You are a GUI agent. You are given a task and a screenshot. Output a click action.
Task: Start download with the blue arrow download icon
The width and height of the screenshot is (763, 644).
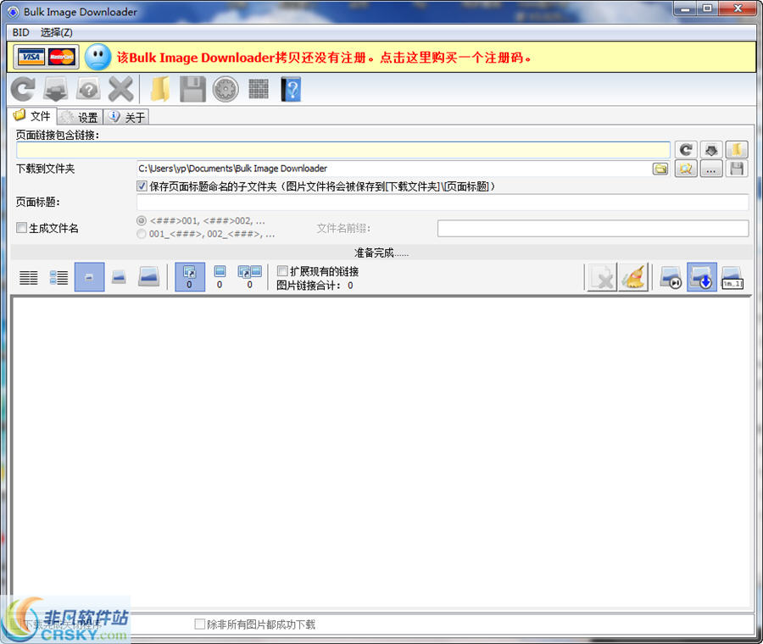pyautogui.click(x=701, y=278)
